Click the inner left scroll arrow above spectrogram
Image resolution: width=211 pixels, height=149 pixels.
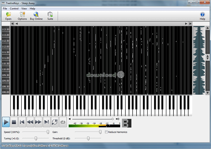(17, 24)
